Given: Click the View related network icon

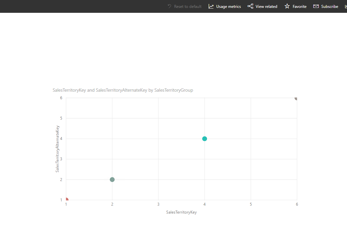Looking at the screenshot, I should click(x=250, y=6).
